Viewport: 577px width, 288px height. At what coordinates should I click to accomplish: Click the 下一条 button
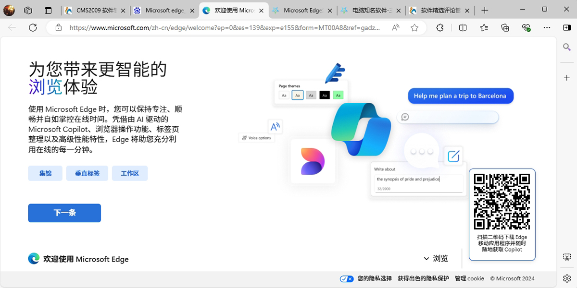click(64, 213)
